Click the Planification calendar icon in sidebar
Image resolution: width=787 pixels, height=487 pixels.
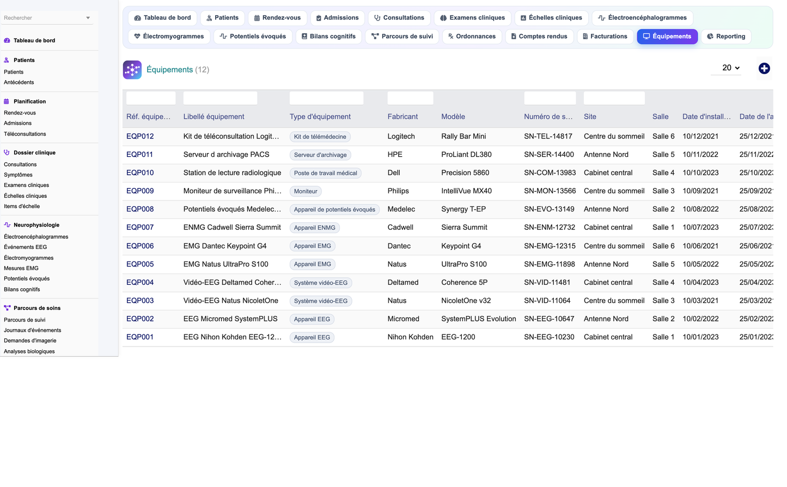[x=7, y=101]
